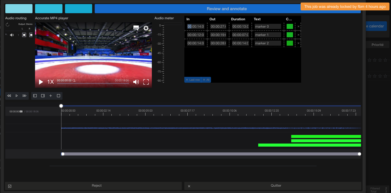391x193 pixels.
Task: Click the Reject button
Action: click(x=93, y=186)
